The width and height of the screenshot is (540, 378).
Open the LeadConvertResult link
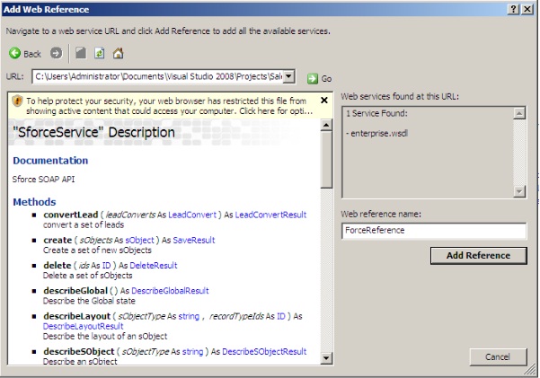click(270, 215)
